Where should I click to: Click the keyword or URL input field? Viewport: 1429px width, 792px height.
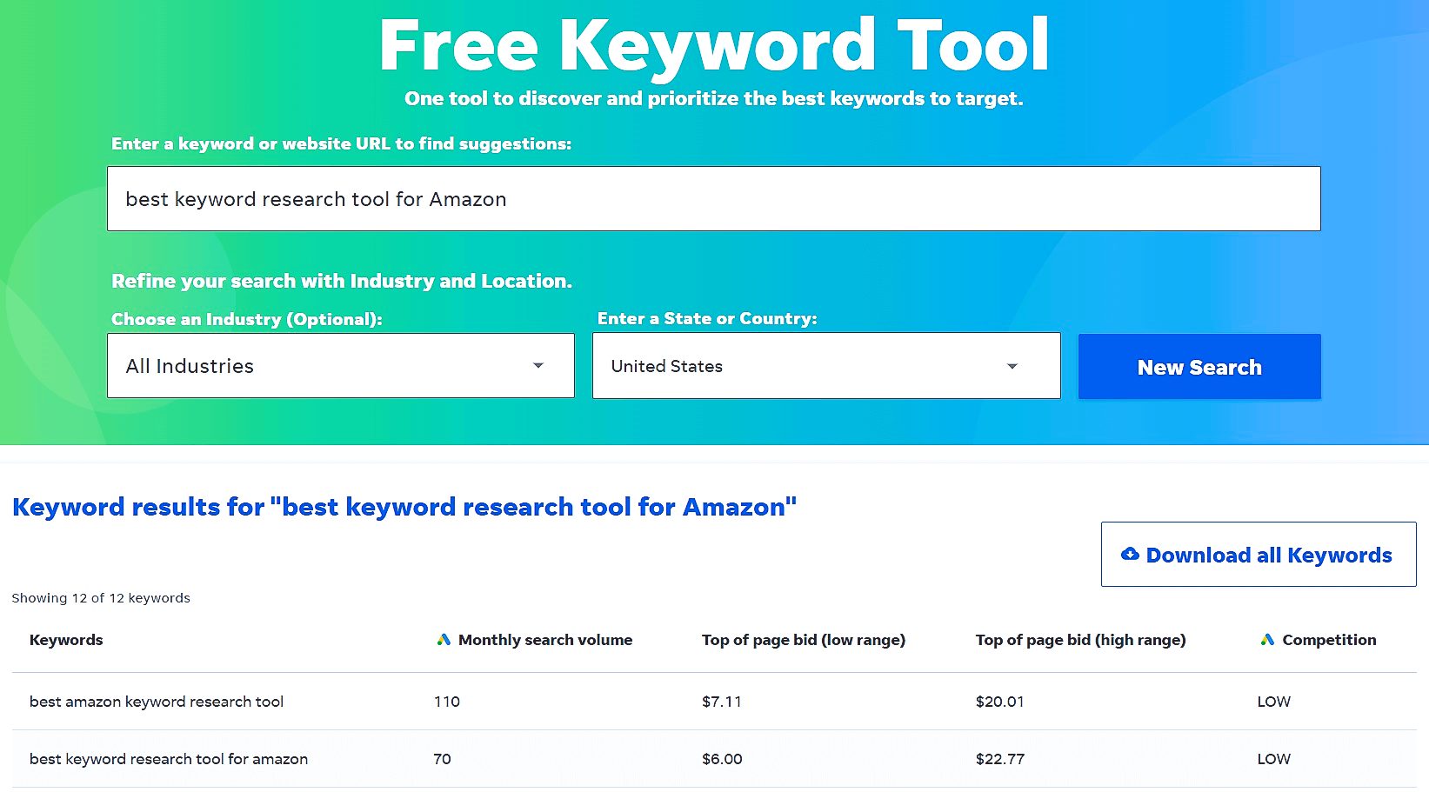[x=713, y=199]
